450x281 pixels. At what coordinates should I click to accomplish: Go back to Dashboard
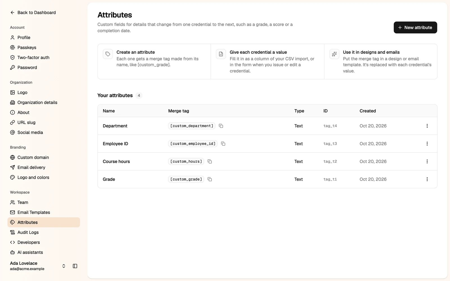33,13
